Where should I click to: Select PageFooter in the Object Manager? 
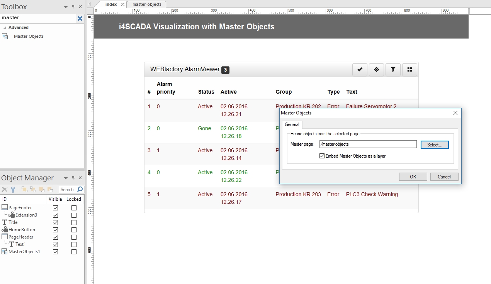[20, 208]
